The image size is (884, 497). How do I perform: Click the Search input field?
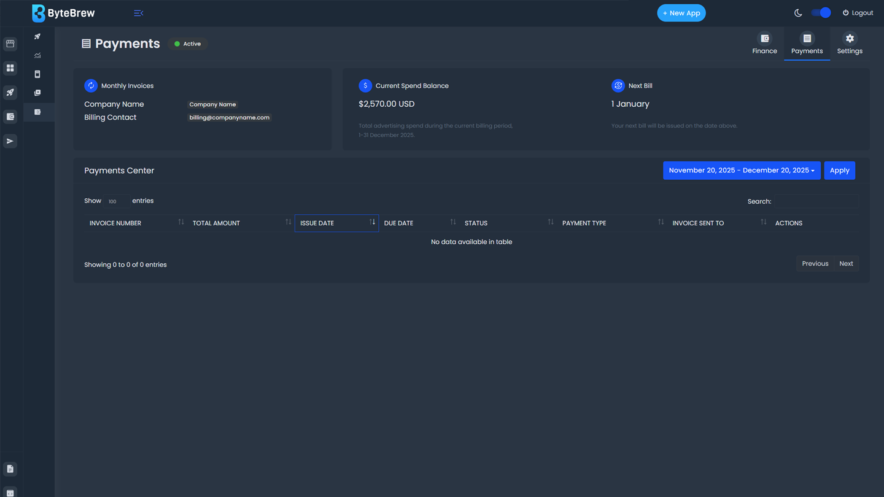click(816, 201)
